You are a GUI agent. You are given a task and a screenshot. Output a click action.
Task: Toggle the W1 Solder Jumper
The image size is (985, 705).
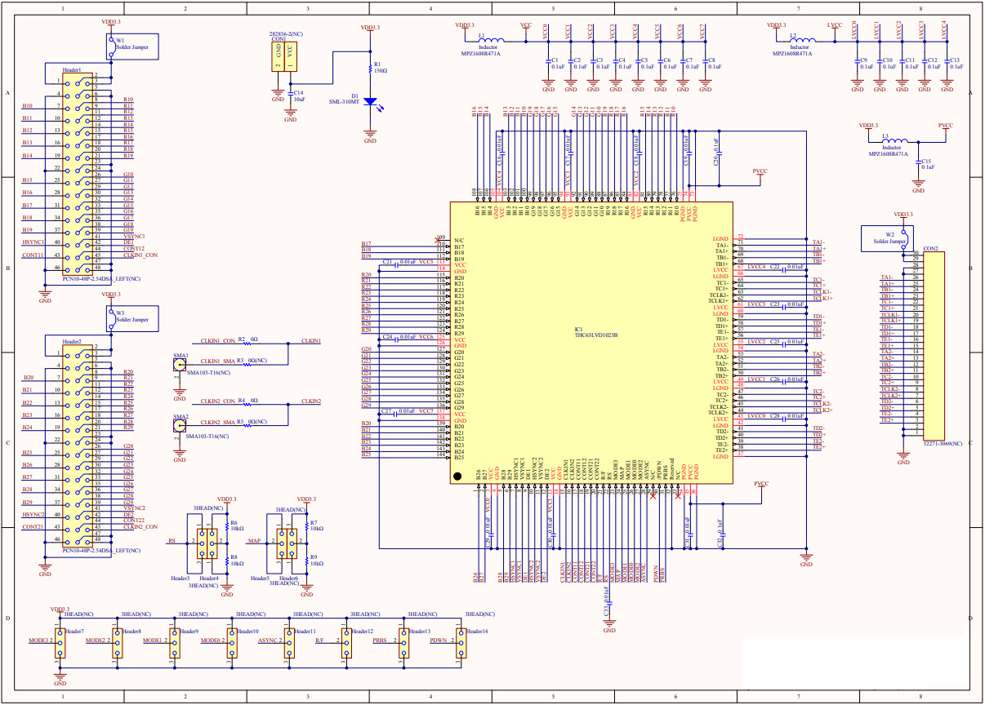(112, 45)
